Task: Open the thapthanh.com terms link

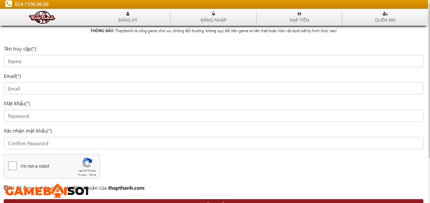Action: (126, 188)
